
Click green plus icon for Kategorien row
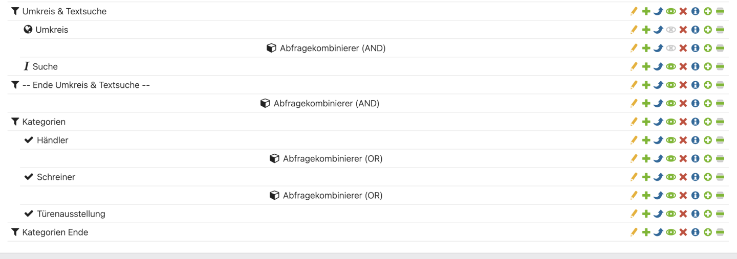click(x=646, y=122)
